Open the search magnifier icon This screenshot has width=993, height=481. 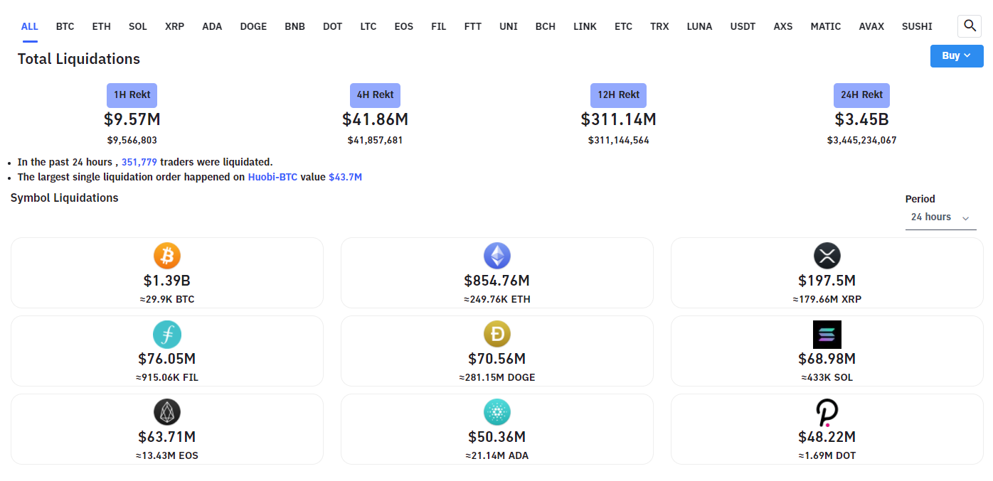(x=970, y=26)
